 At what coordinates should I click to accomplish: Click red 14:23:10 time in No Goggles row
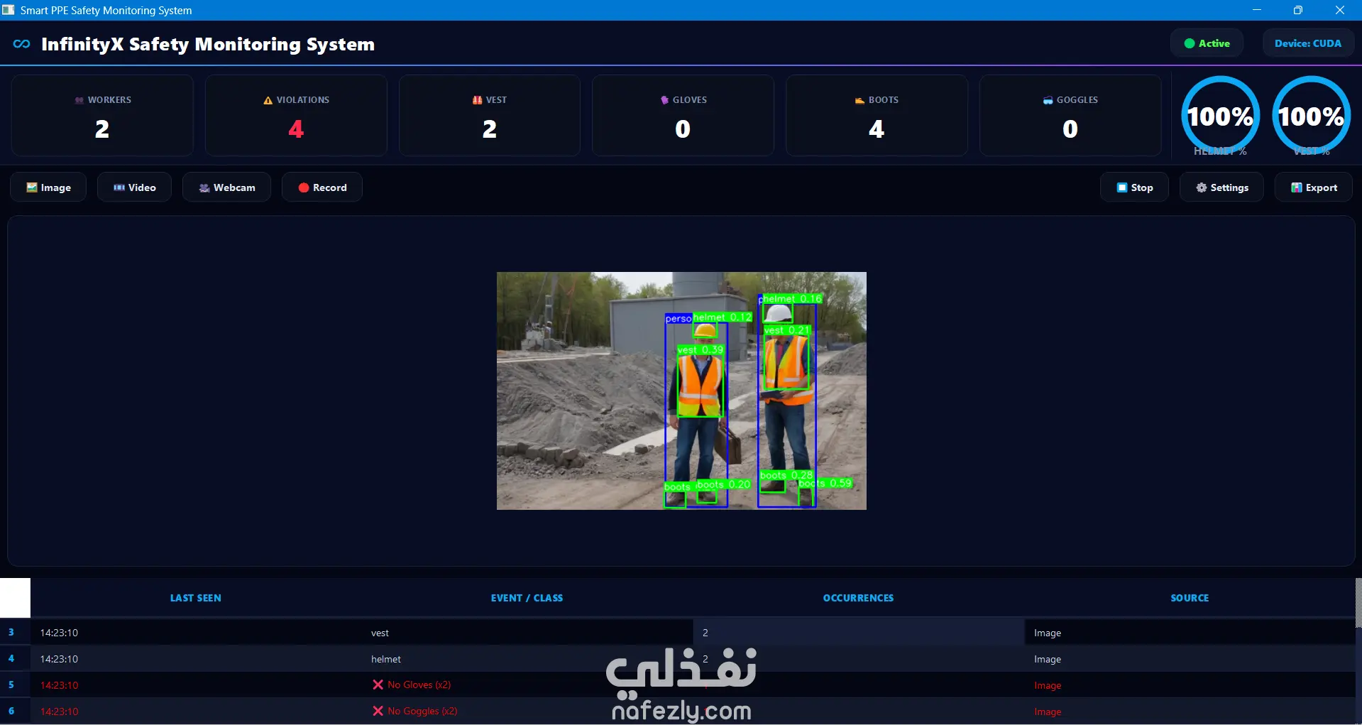pos(59,712)
